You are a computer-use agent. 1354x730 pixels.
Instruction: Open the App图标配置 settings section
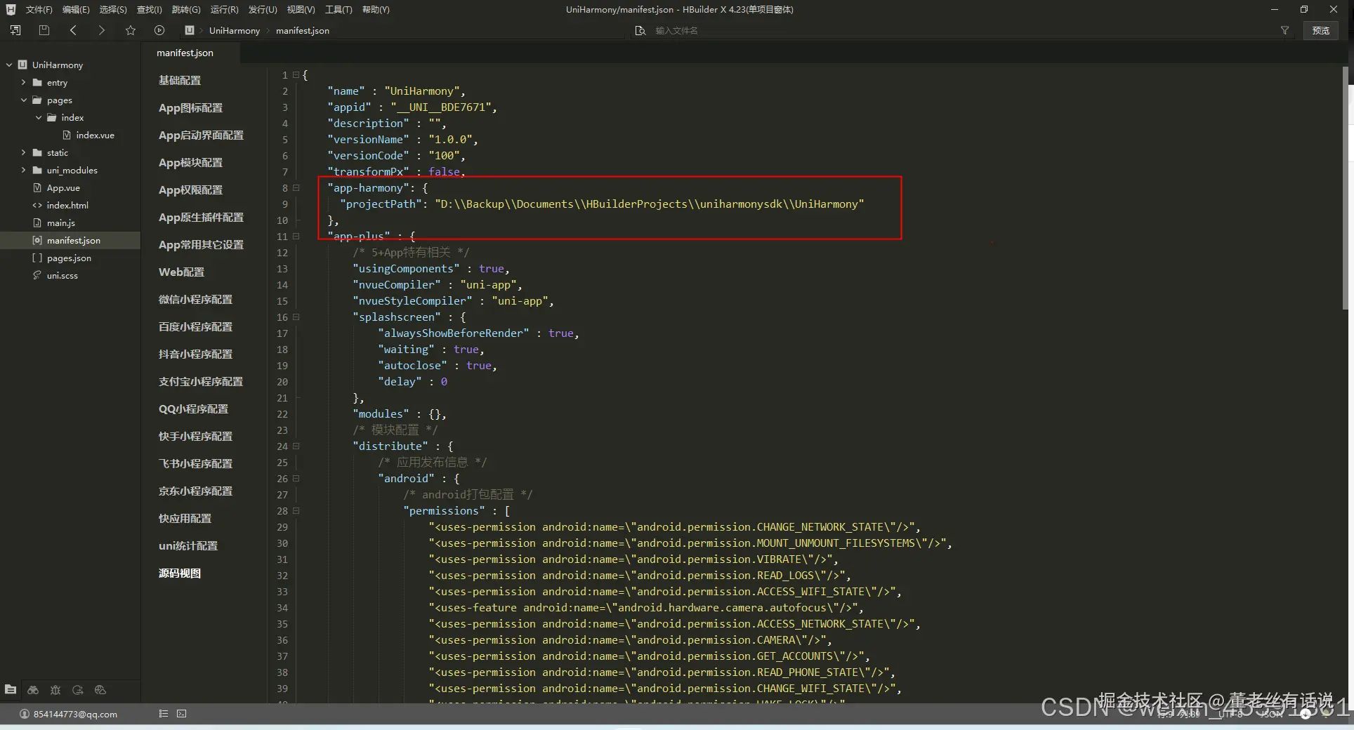(x=190, y=107)
